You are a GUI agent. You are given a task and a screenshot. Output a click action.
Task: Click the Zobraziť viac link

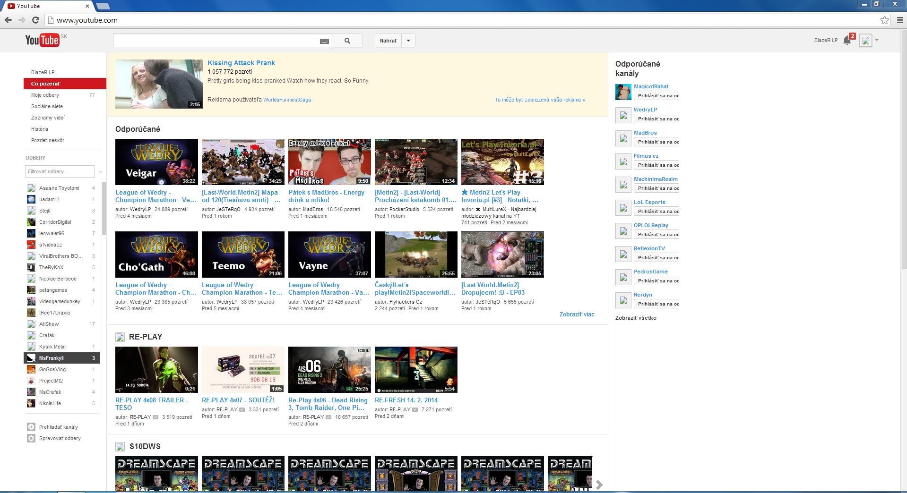pos(577,314)
